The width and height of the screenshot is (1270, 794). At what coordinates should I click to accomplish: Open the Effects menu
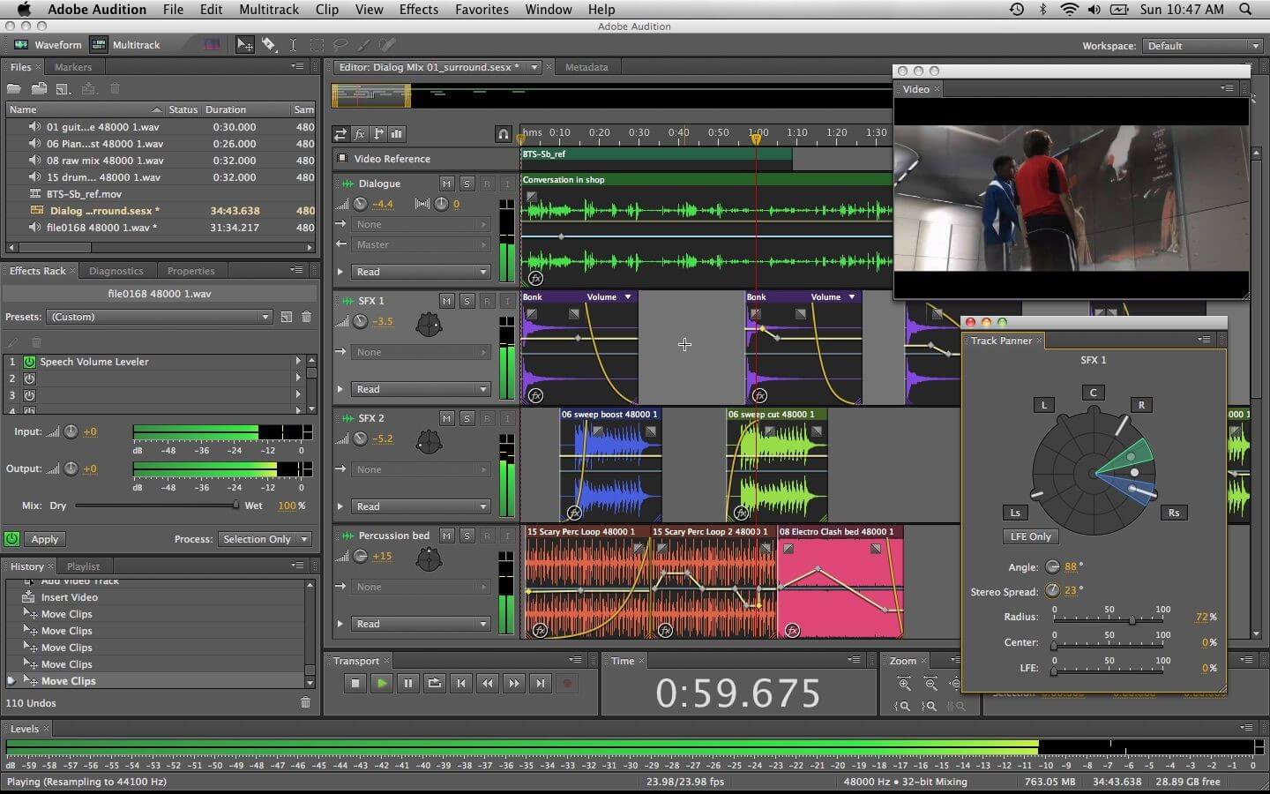click(418, 10)
